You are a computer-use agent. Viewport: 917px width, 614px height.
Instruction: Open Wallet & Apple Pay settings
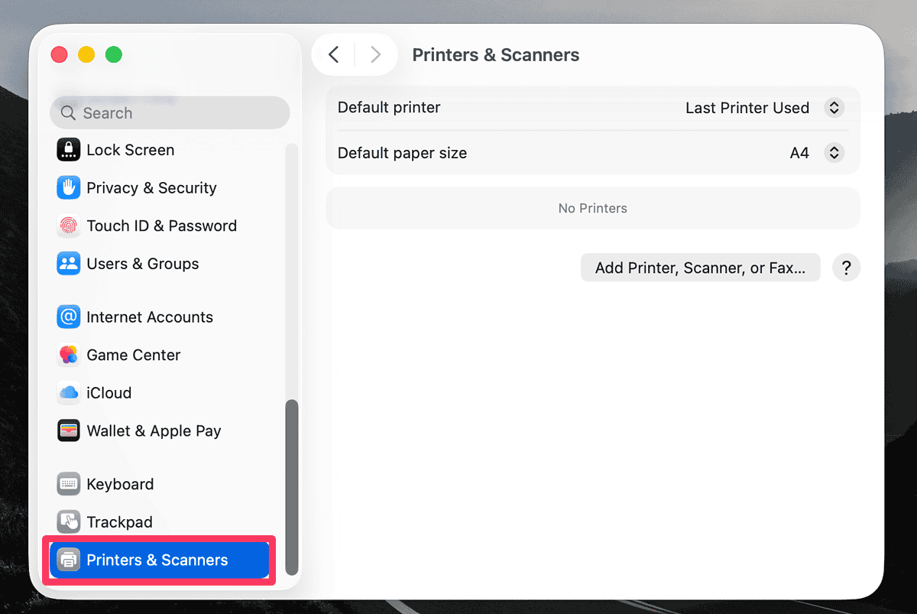point(68,430)
